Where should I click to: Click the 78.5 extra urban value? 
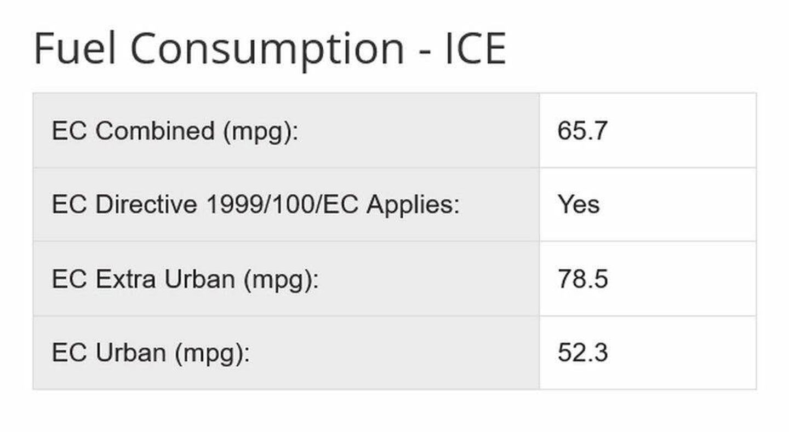(582, 279)
